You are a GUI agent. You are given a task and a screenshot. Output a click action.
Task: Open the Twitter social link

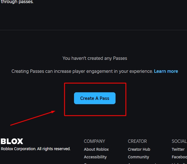tap(178, 149)
